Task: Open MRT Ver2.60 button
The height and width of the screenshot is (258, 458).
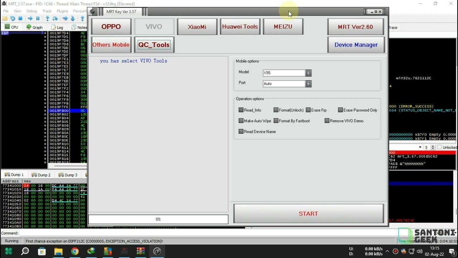Action: point(355,27)
